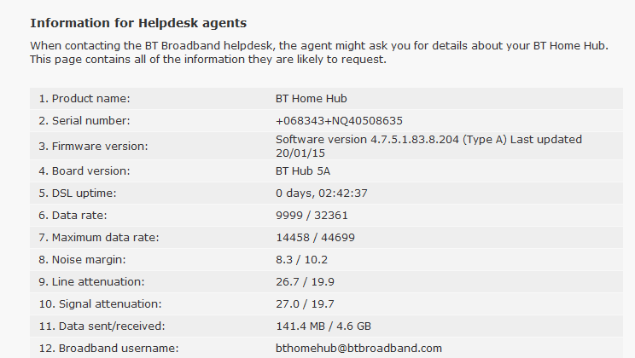Select the BT Home Hub product name value
The height and width of the screenshot is (358, 635).
[x=311, y=99]
